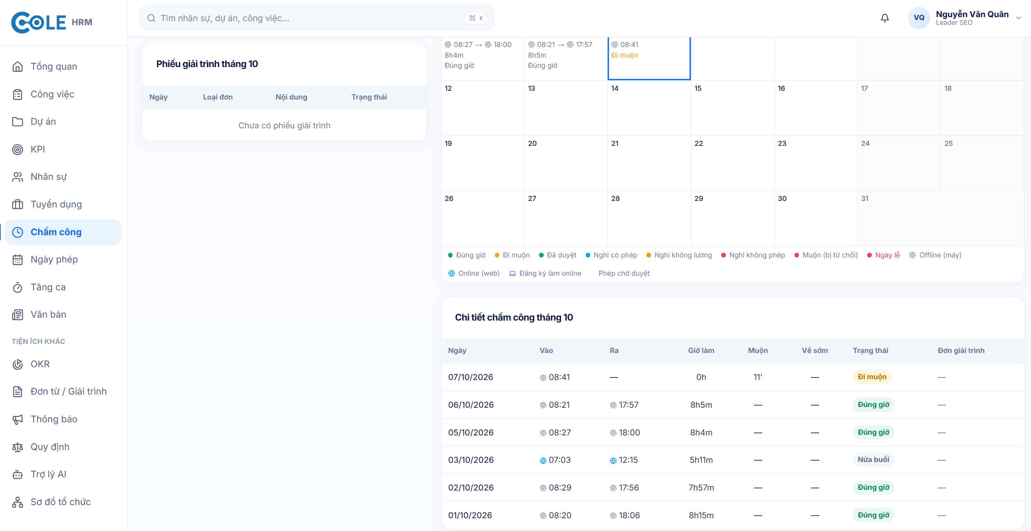The width and height of the screenshot is (1031, 531).
Task: Click the Đúng giờ badge for 06/10/2026
Action: [873, 405]
